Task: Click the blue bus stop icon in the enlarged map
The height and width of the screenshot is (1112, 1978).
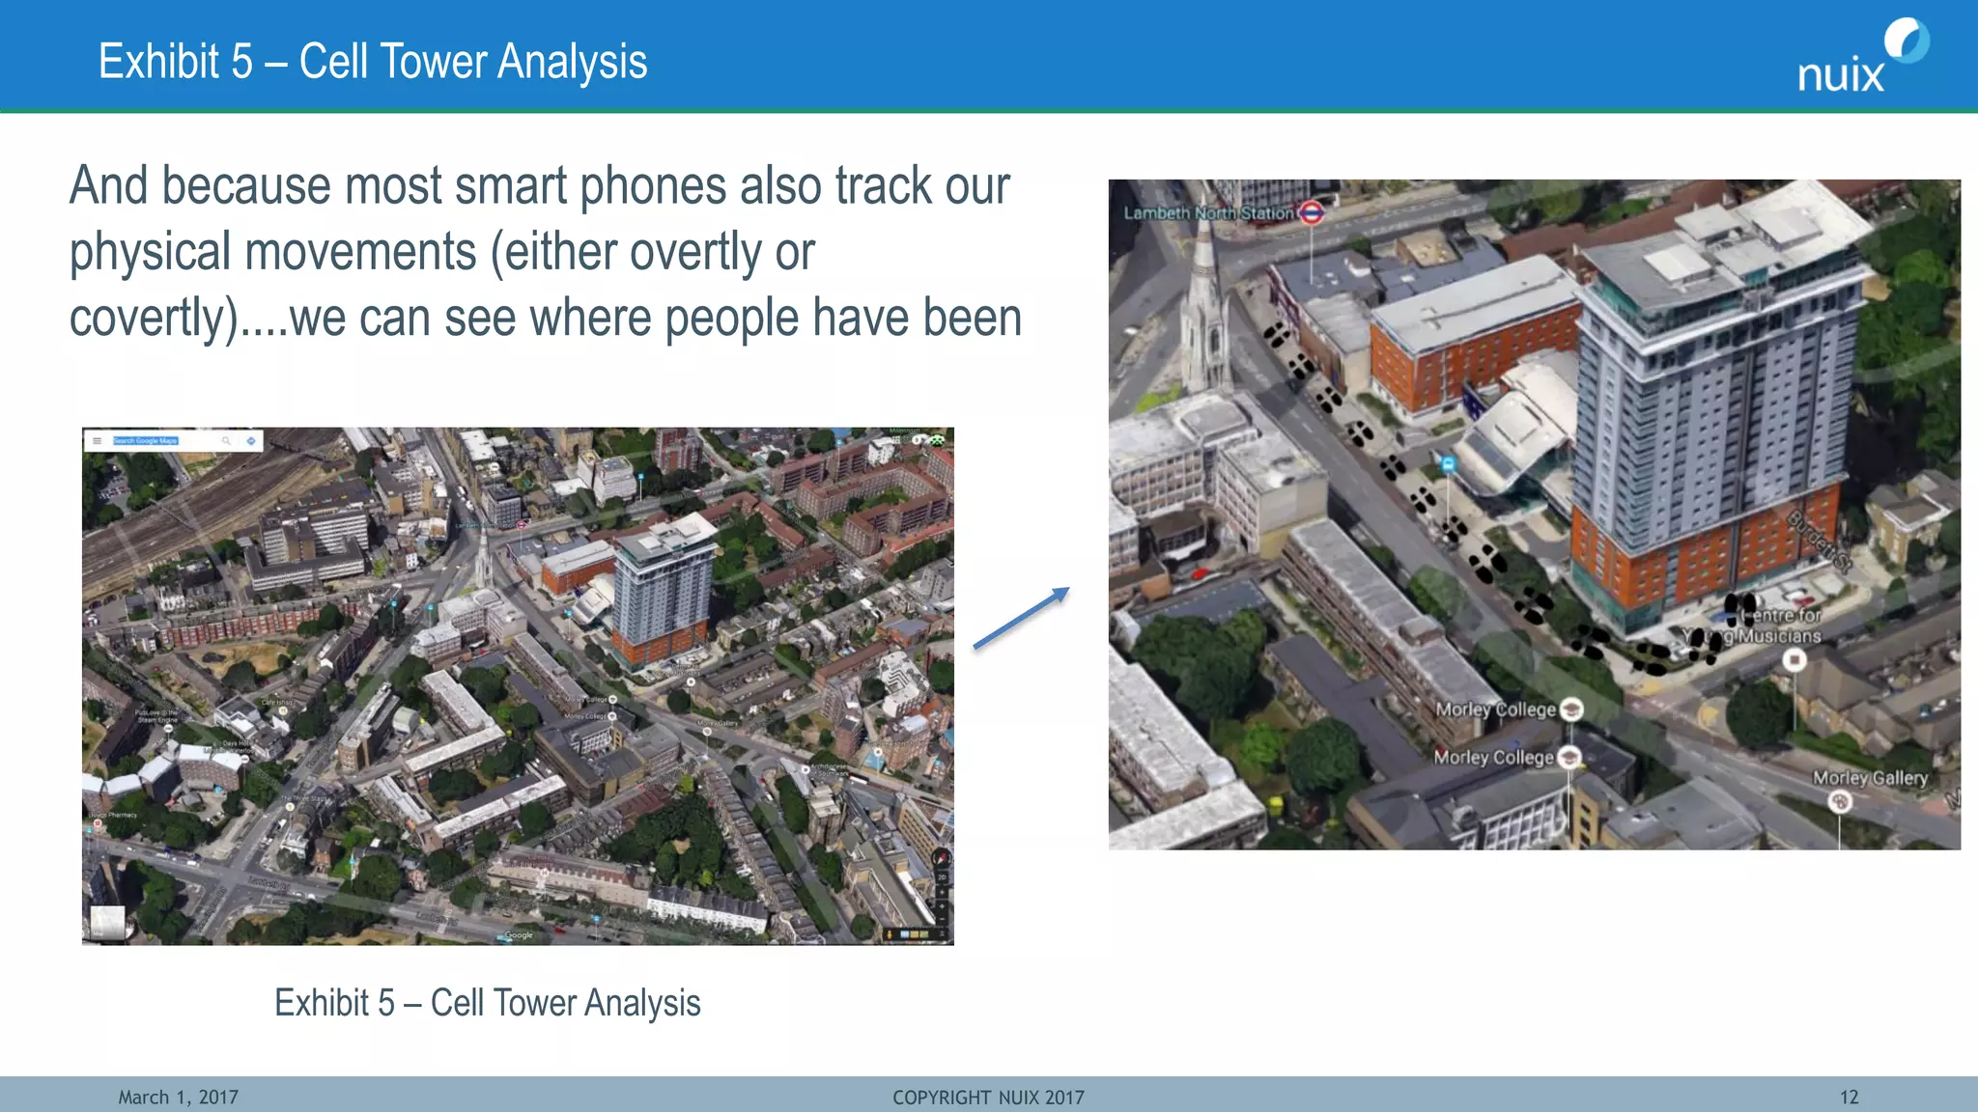Action: [x=1448, y=464]
